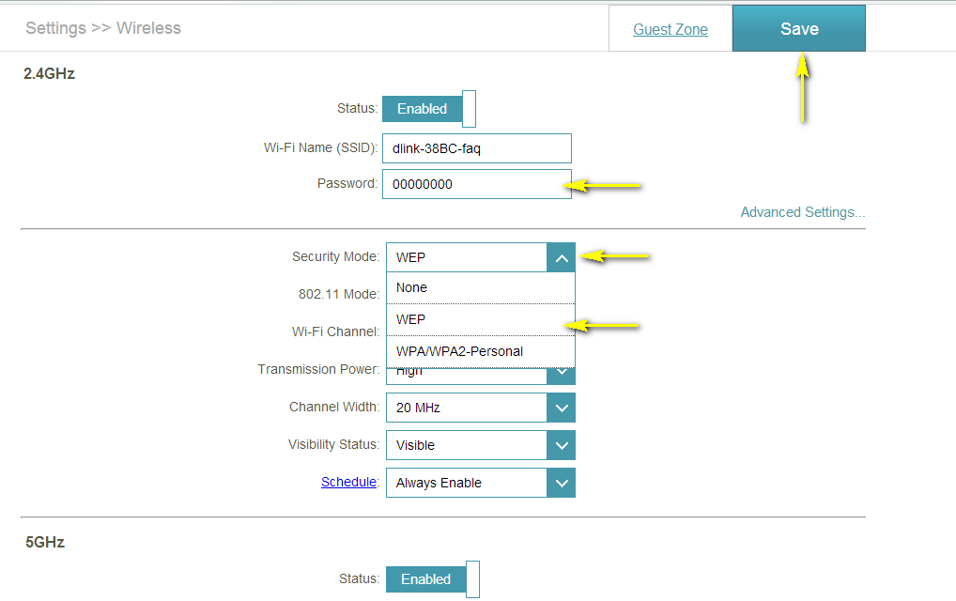Image resolution: width=956 pixels, height=601 pixels.
Task: Click the Channel Width down-arrow icon
Action: point(561,408)
